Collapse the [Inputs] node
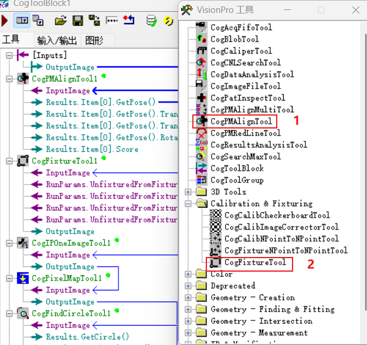This screenshot has height=345, width=367. (9, 56)
